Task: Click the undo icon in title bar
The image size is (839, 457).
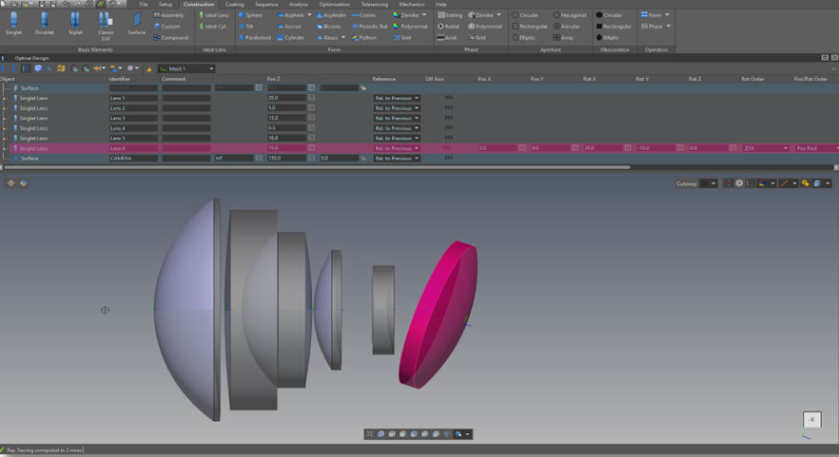Action: (x=67, y=4)
